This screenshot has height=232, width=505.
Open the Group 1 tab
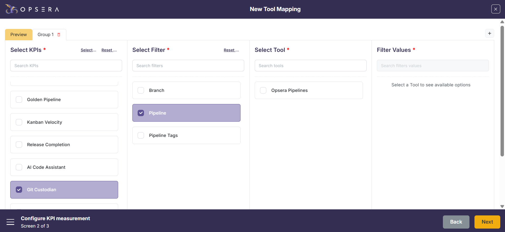tap(46, 34)
